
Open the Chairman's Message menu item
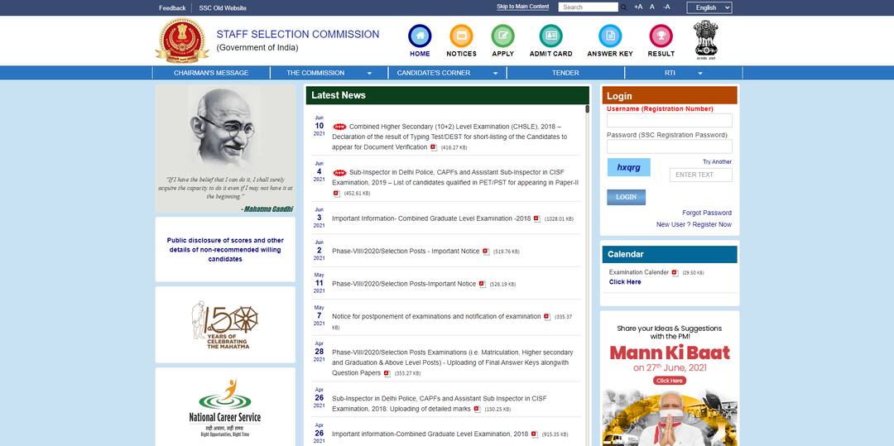[x=211, y=73]
